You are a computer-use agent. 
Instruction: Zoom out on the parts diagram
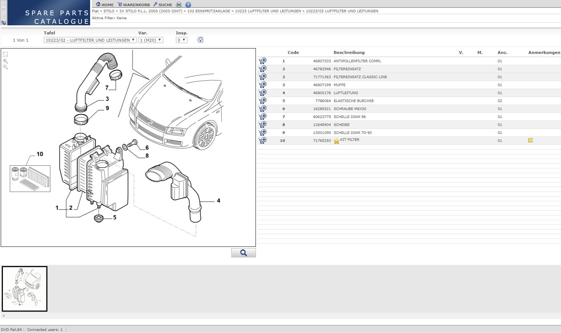coord(5,67)
